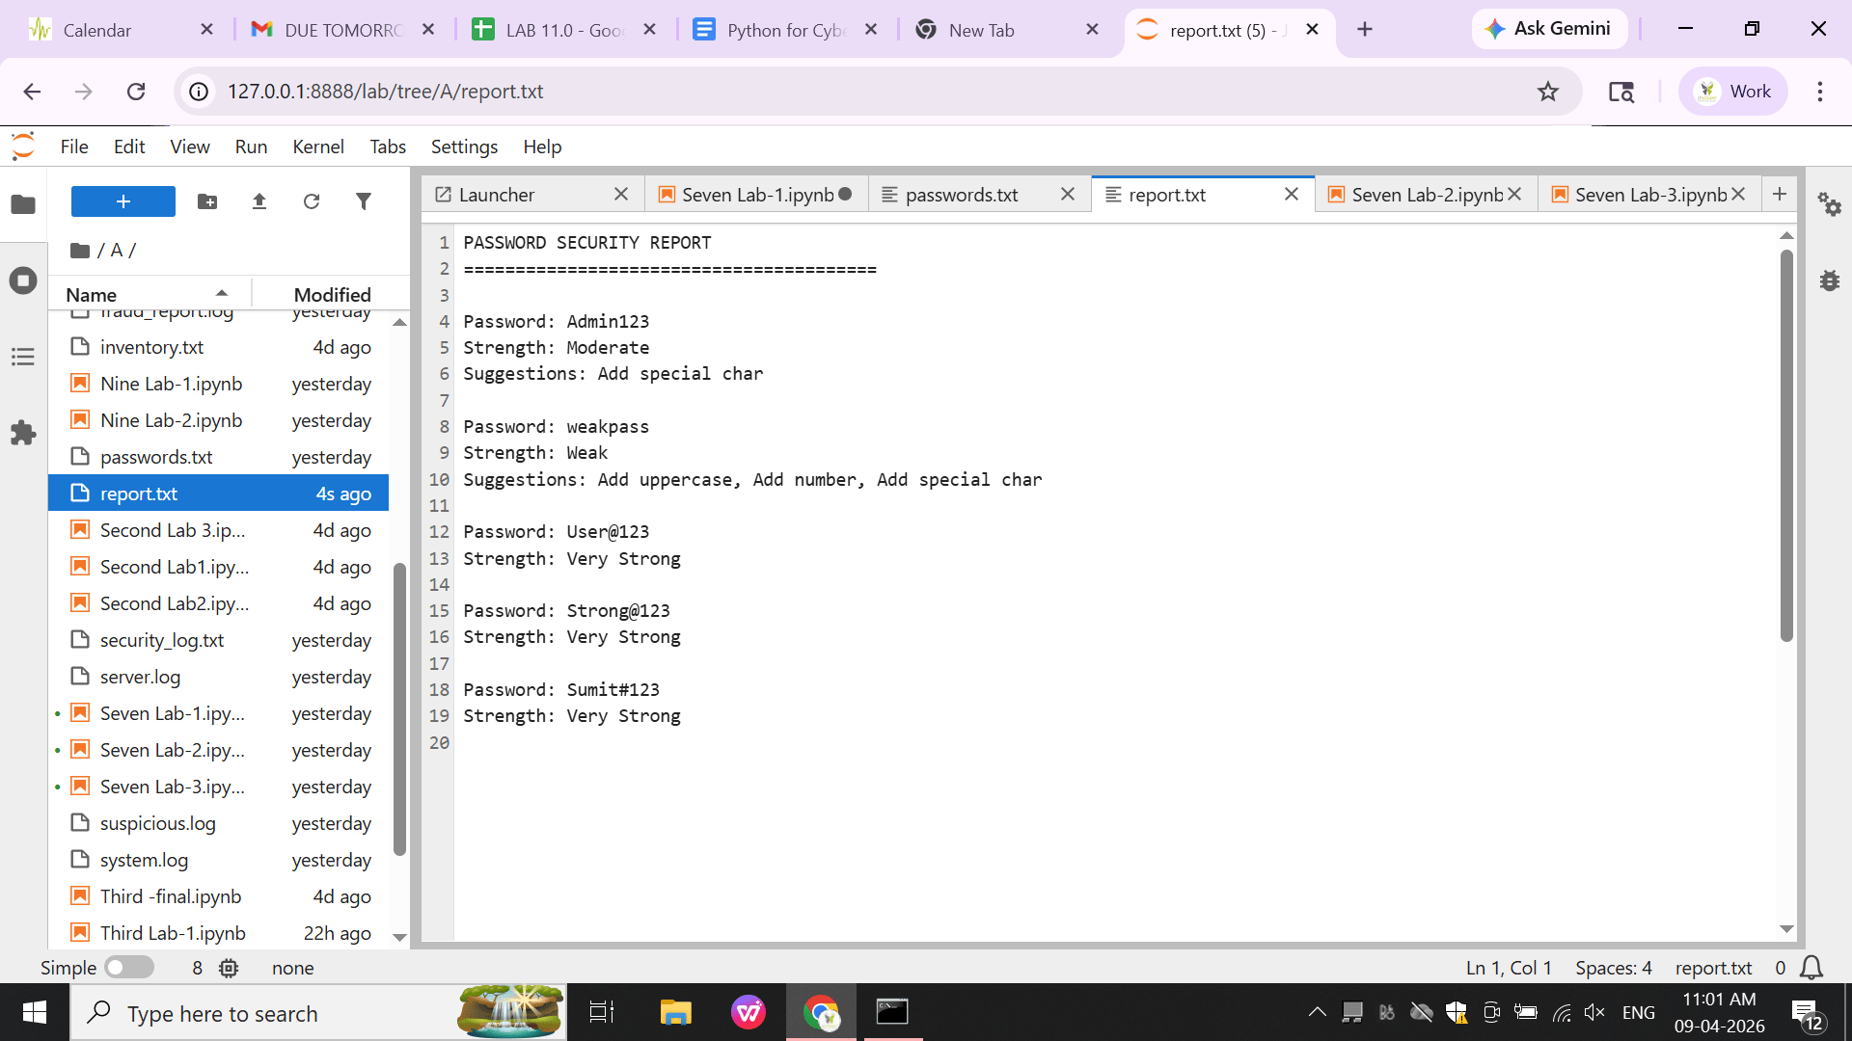Open the property inspector gears icon

[1829, 204]
